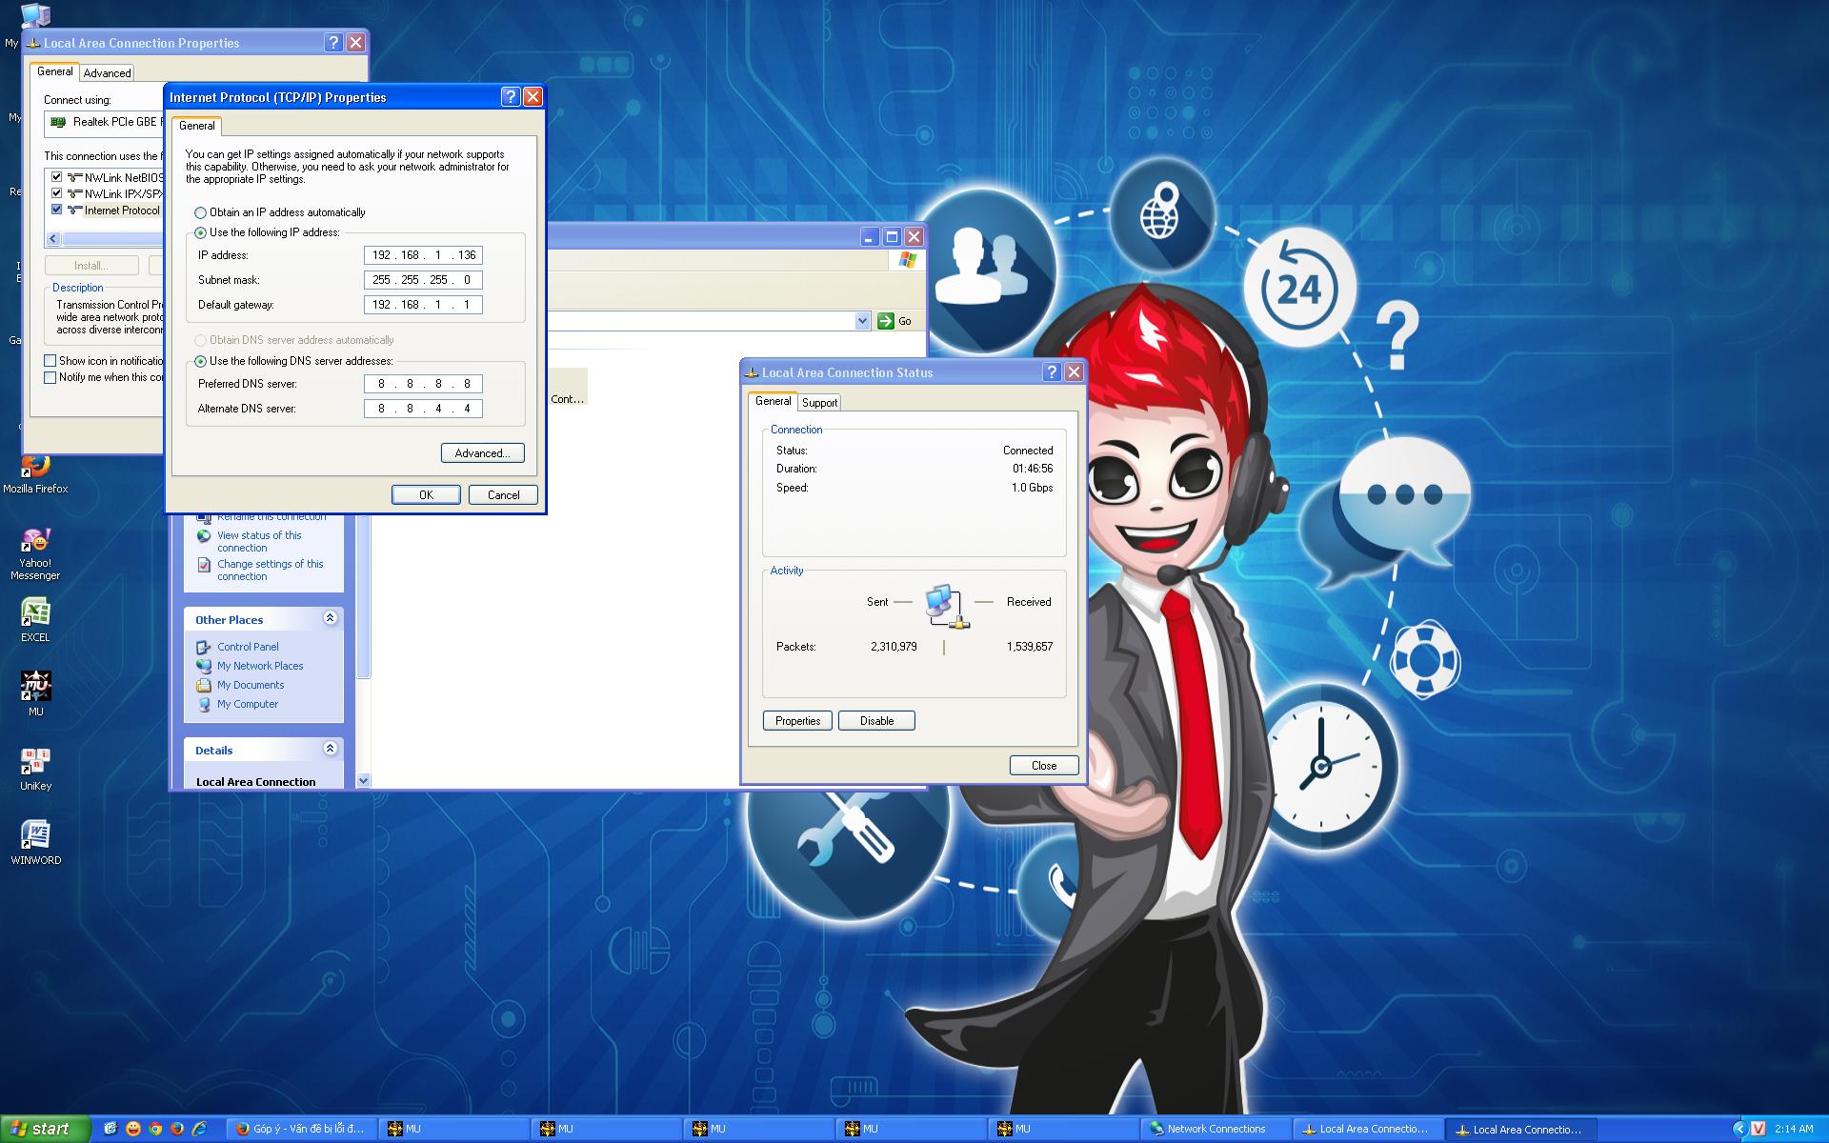Click help icon in Local Area Connection Status
1829x1143 pixels.
pyautogui.click(x=1052, y=372)
